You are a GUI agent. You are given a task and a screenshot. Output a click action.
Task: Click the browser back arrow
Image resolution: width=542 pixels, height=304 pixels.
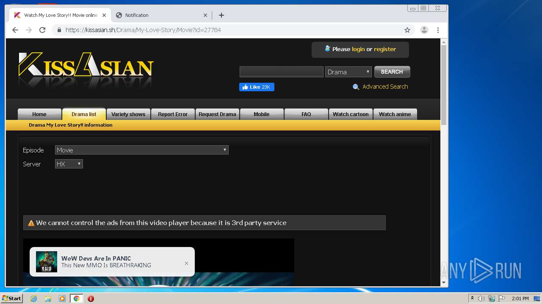[15, 30]
